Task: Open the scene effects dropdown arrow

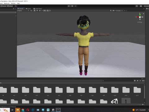Action: pos(42,11)
